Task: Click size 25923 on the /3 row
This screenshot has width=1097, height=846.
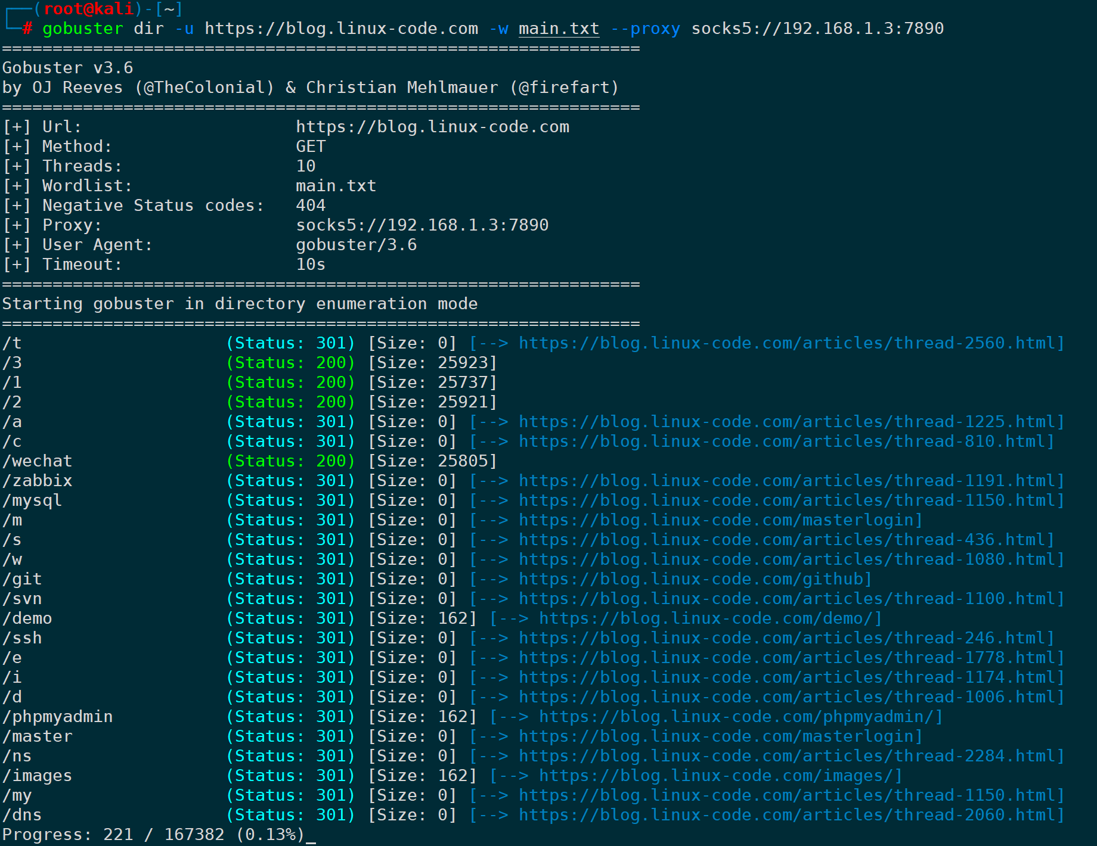Action: click(463, 363)
